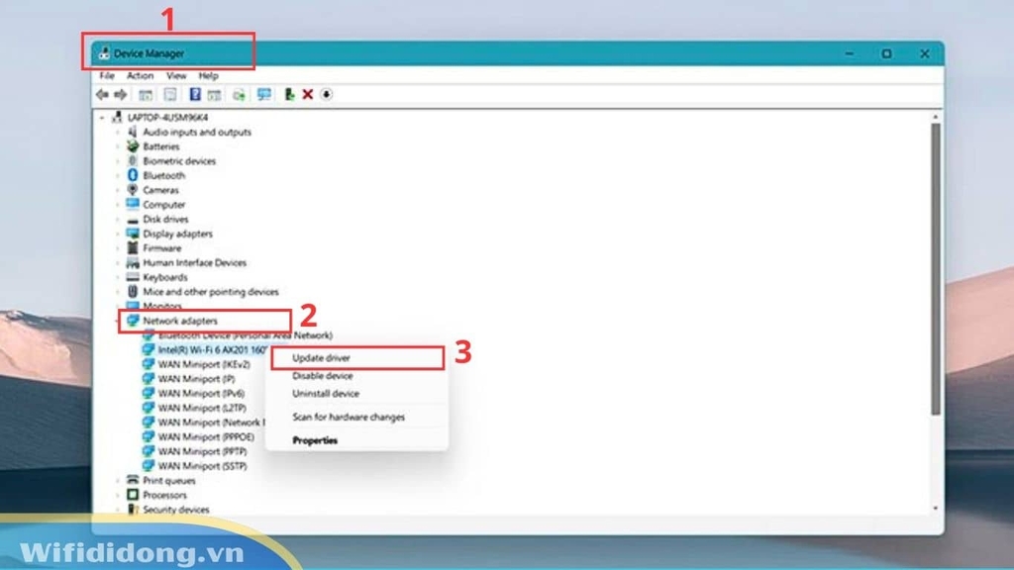
Task: Select the Security devices category
Action: pos(176,510)
